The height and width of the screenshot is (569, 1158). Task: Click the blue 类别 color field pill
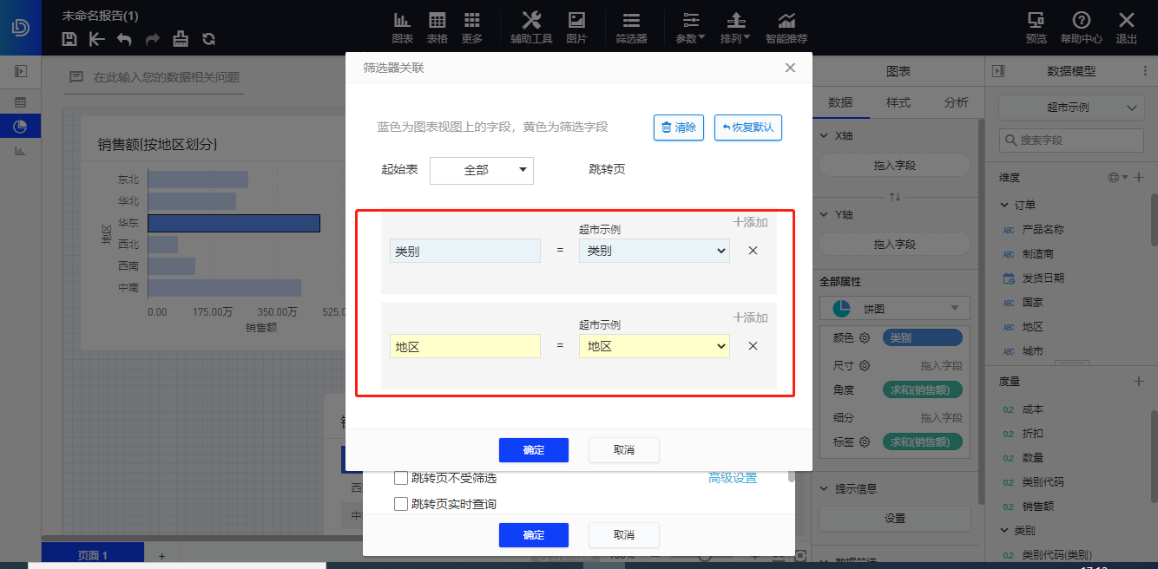tap(922, 337)
